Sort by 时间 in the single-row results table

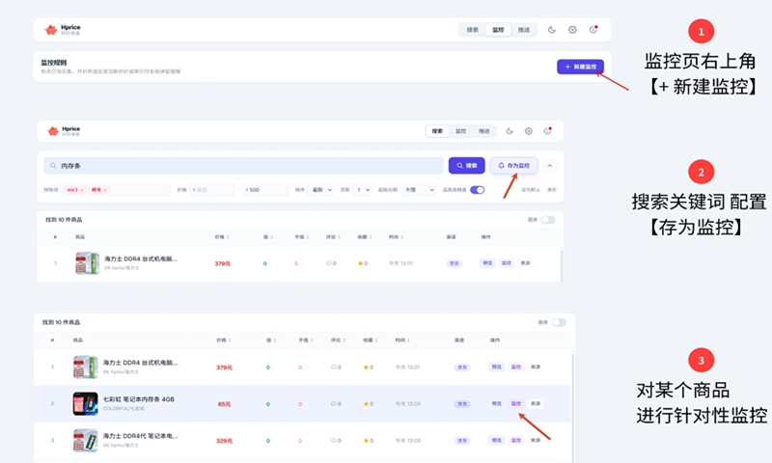click(x=396, y=237)
